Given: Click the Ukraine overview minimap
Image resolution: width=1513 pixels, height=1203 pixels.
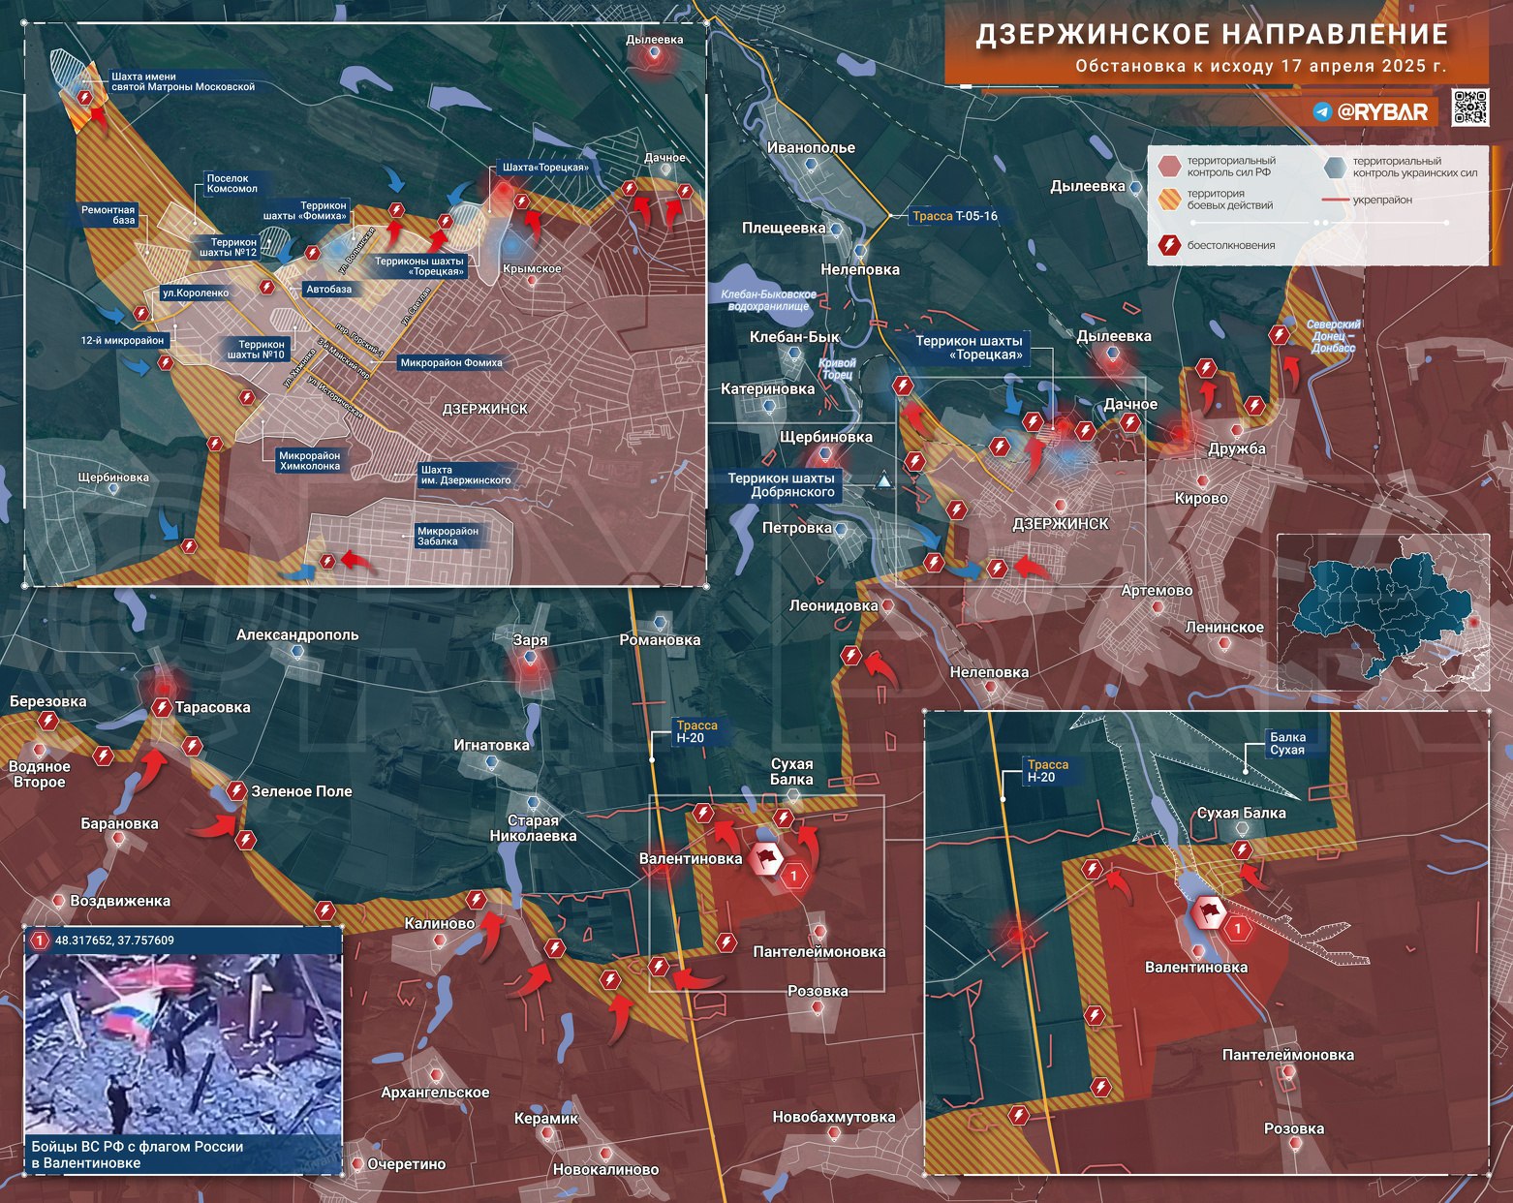Looking at the screenshot, I should (x=1383, y=612).
